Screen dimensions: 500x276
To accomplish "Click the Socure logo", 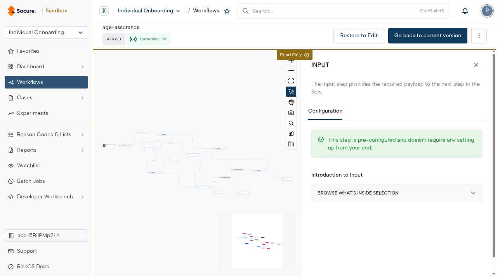I will [22, 11].
